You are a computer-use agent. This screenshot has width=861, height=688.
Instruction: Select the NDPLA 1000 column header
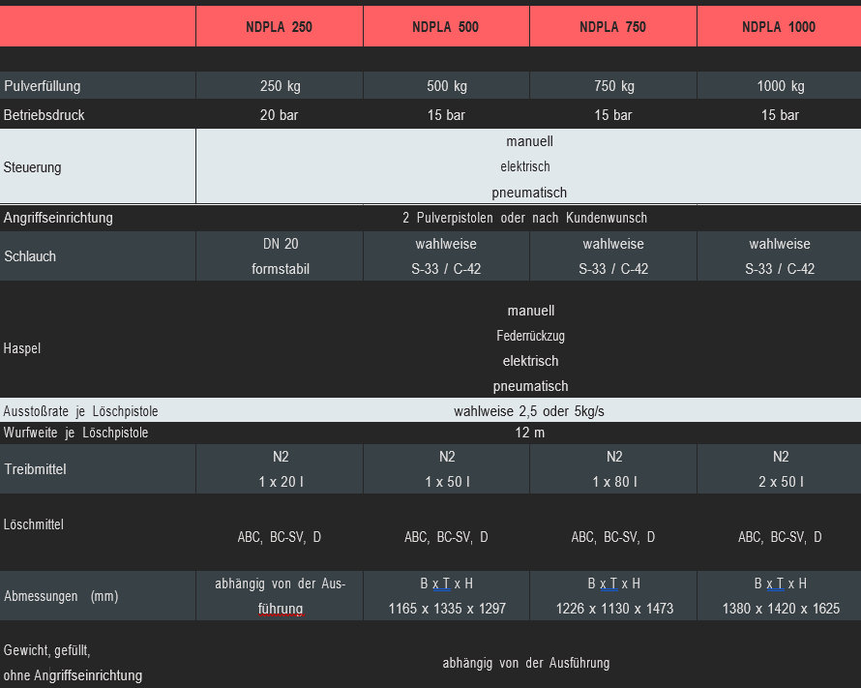point(779,27)
